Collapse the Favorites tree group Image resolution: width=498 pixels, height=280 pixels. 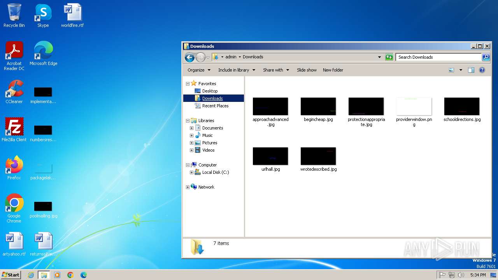click(188, 84)
